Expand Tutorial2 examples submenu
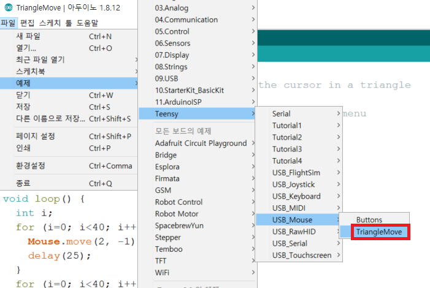 tap(299, 137)
